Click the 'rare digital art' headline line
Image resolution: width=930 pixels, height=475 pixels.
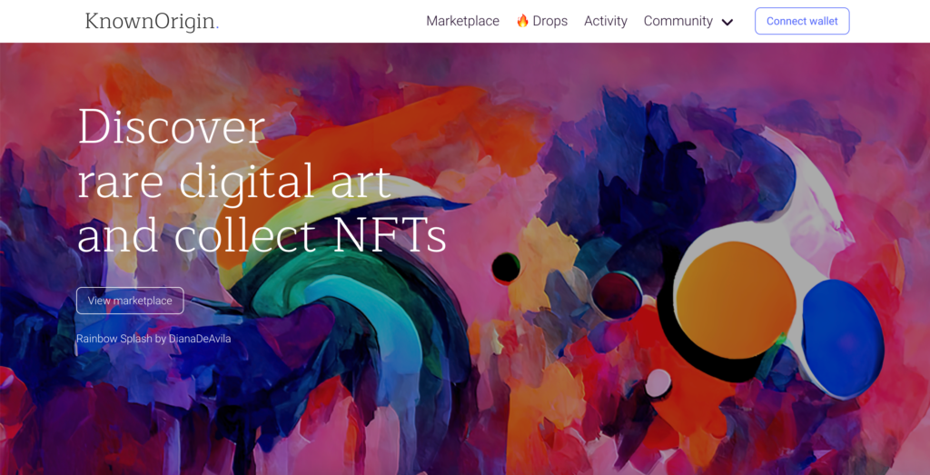[x=235, y=181]
